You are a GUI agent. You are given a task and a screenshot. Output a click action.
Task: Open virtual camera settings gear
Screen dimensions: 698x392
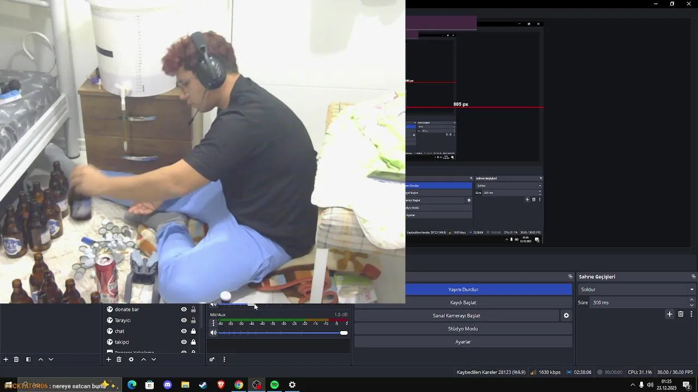coord(566,316)
